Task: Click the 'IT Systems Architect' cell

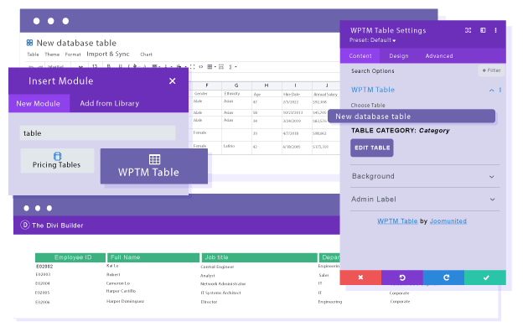Action: point(221,293)
